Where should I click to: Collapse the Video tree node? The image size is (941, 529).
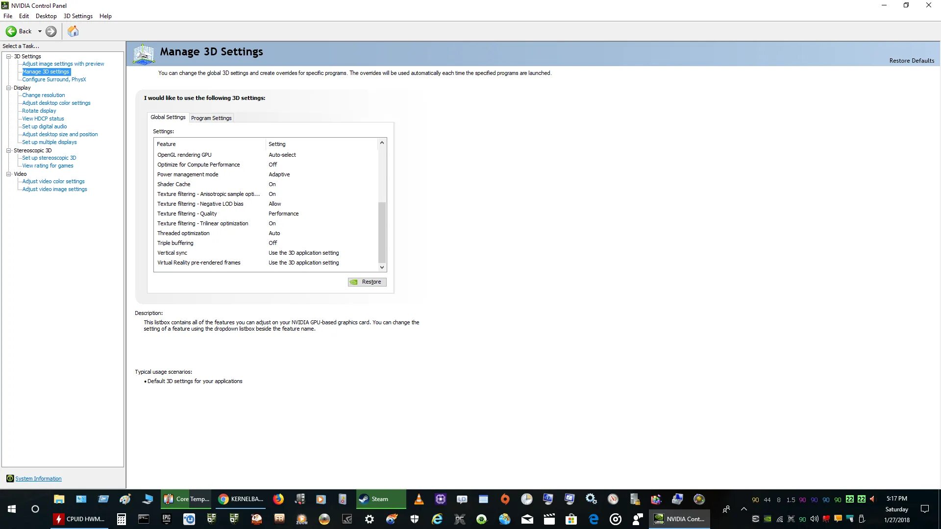pos(9,174)
